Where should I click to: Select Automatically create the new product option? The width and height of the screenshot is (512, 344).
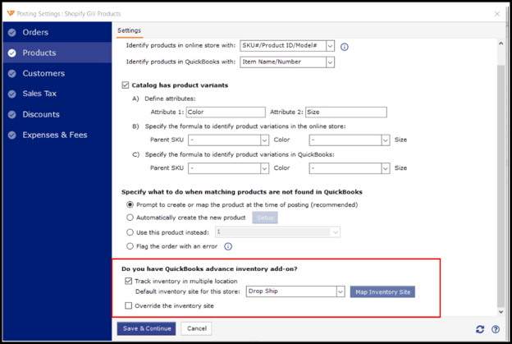(x=130, y=218)
